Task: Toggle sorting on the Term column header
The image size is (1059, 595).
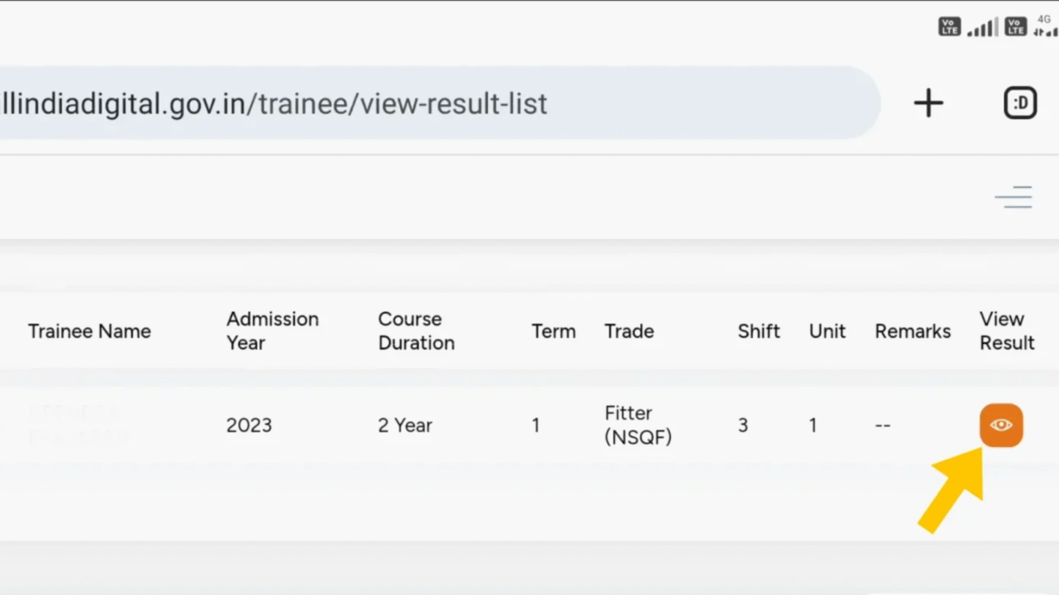Action: tap(554, 331)
